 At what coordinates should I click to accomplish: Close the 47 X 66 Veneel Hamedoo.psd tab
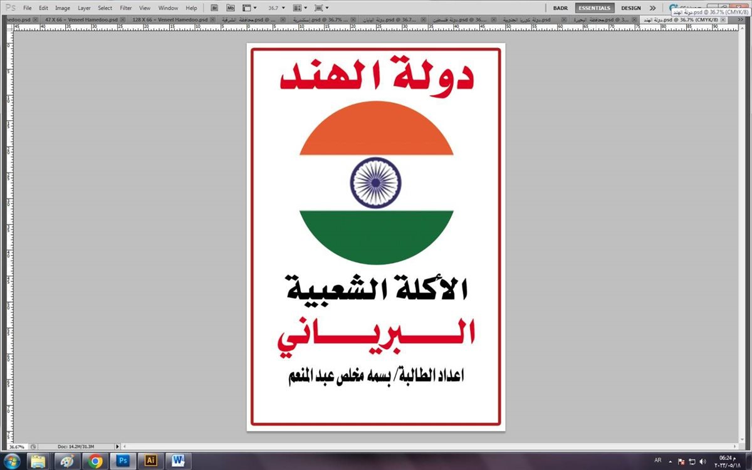click(x=123, y=19)
